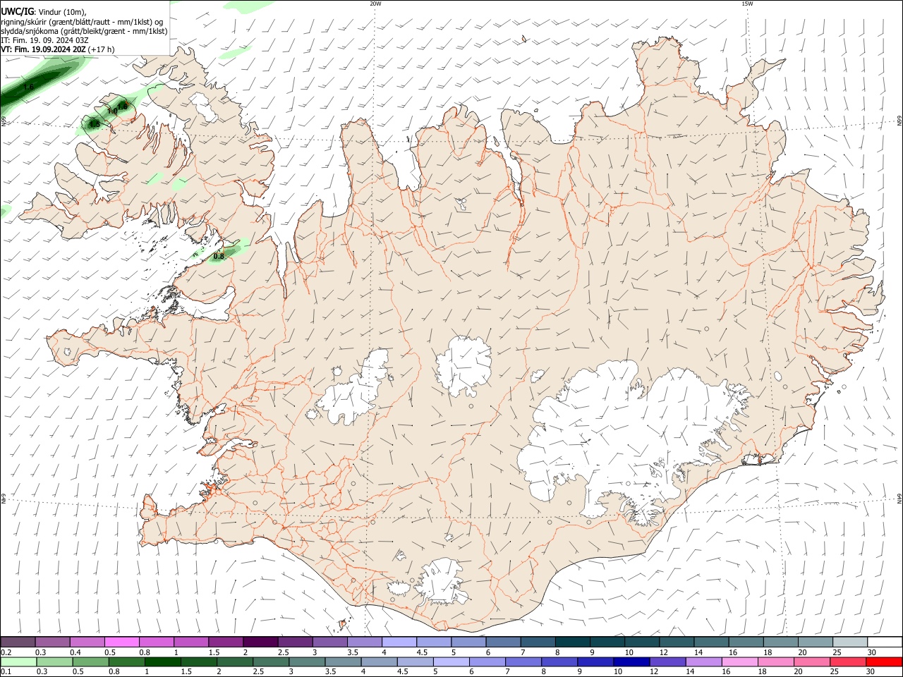Pick snow-scale swatch between 0.8 and 1
903x677 pixels.
coord(157,642)
